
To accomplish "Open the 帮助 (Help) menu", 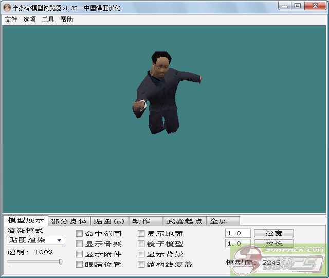I will (66, 20).
